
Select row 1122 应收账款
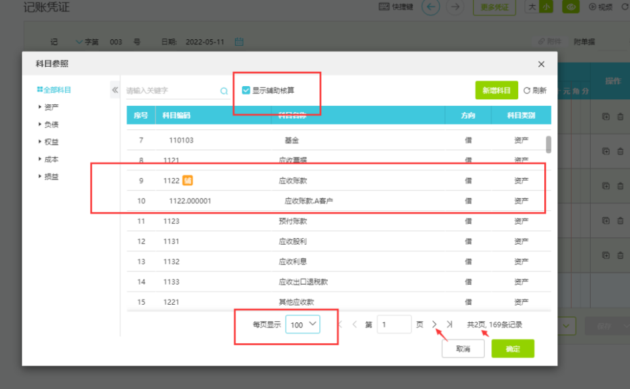339,180
